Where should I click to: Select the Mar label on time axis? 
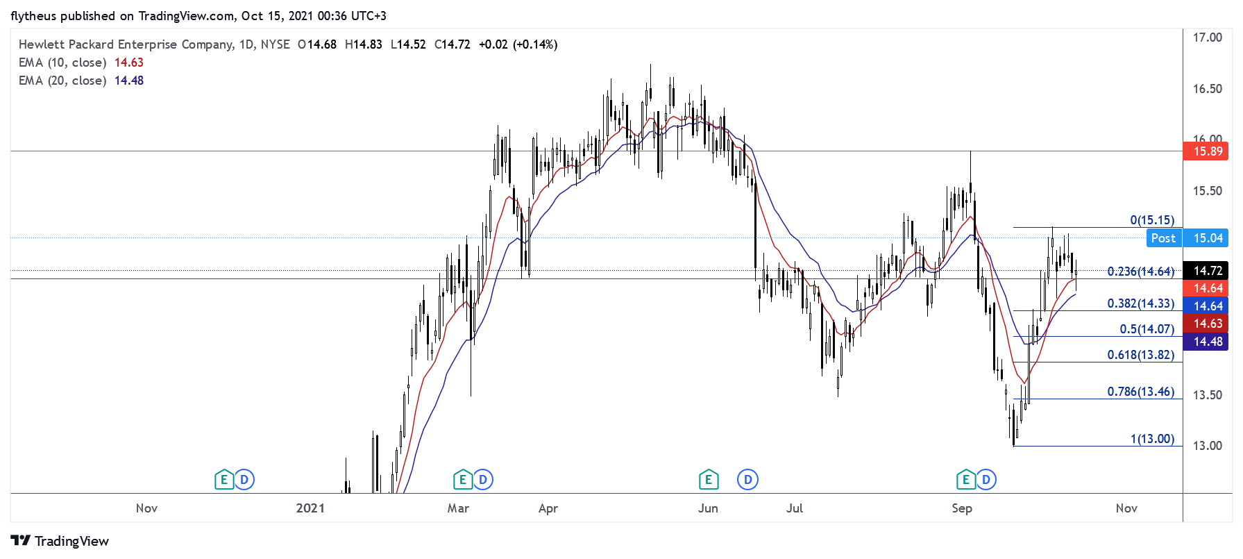(x=458, y=508)
